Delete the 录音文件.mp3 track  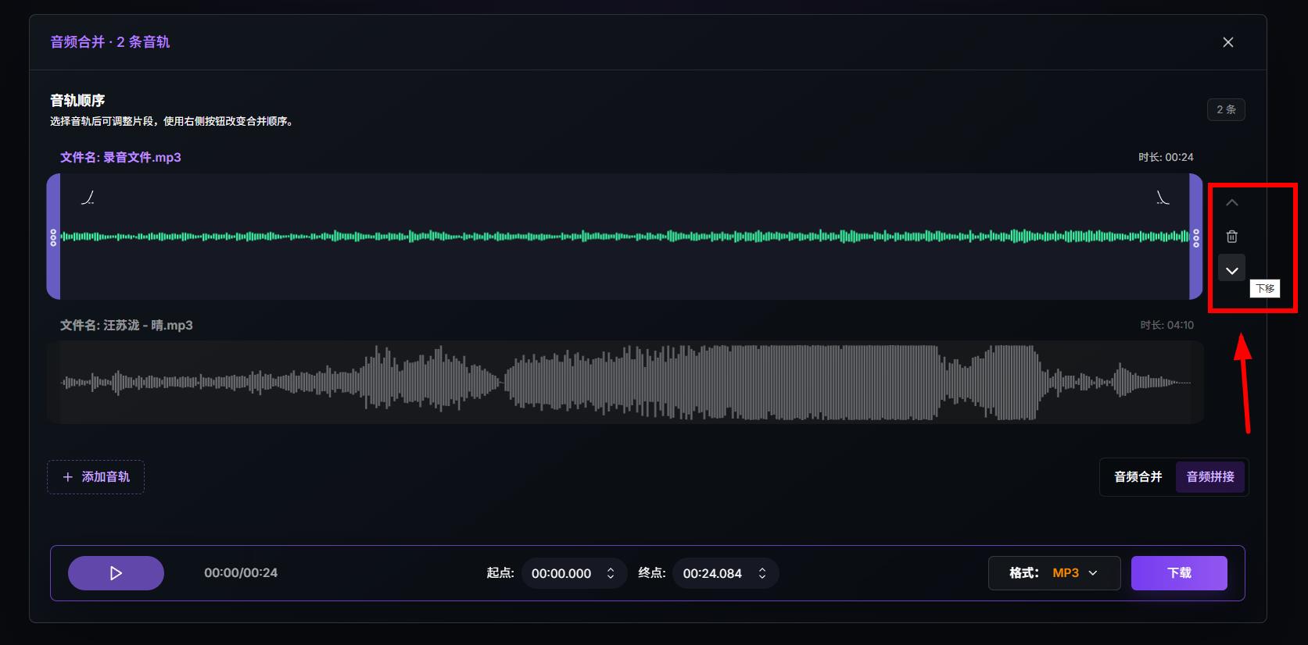pyautogui.click(x=1231, y=237)
